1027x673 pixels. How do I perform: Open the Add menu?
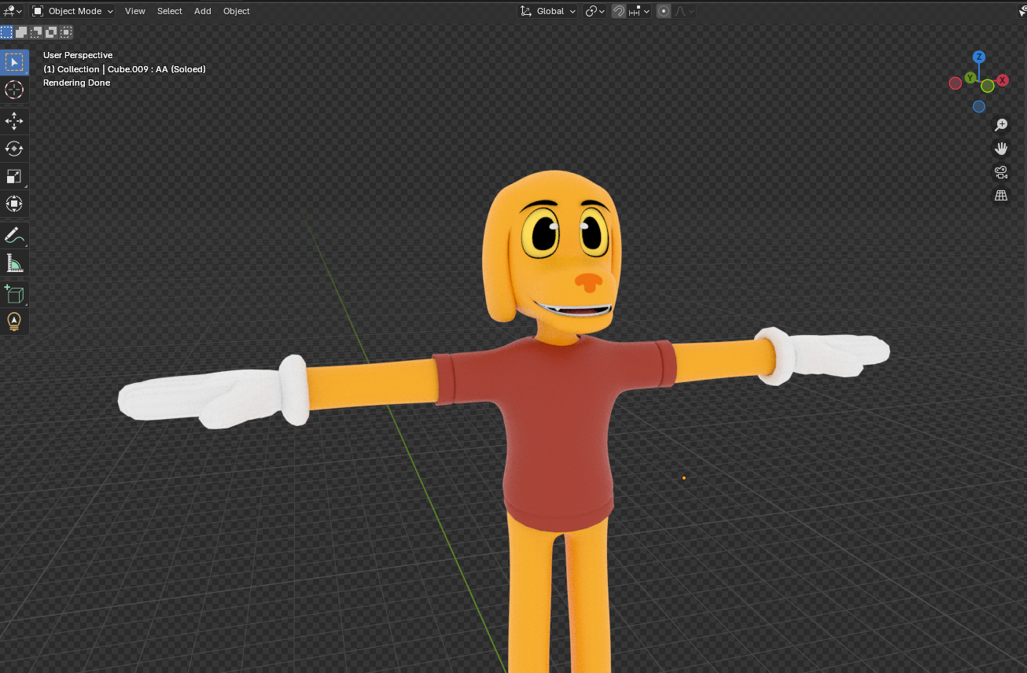point(203,11)
